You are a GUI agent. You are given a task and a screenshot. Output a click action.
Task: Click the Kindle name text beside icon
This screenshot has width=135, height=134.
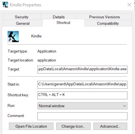click(36, 36)
